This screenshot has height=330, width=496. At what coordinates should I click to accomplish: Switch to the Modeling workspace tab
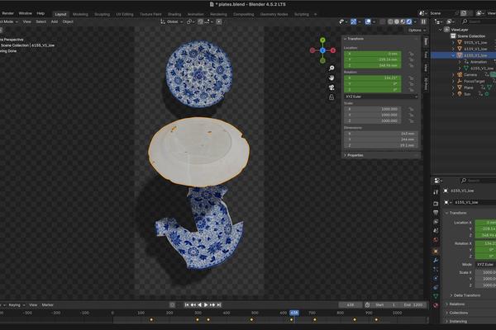tap(80, 14)
